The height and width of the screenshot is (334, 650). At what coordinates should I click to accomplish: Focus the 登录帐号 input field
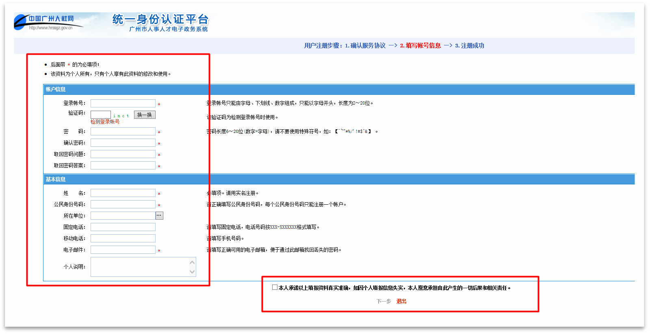[123, 103]
